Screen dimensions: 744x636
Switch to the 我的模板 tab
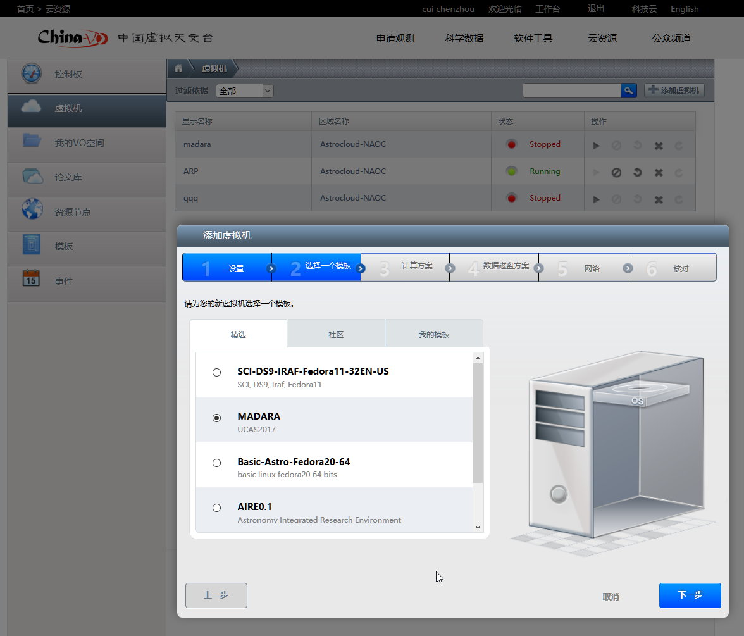pyautogui.click(x=434, y=334)
